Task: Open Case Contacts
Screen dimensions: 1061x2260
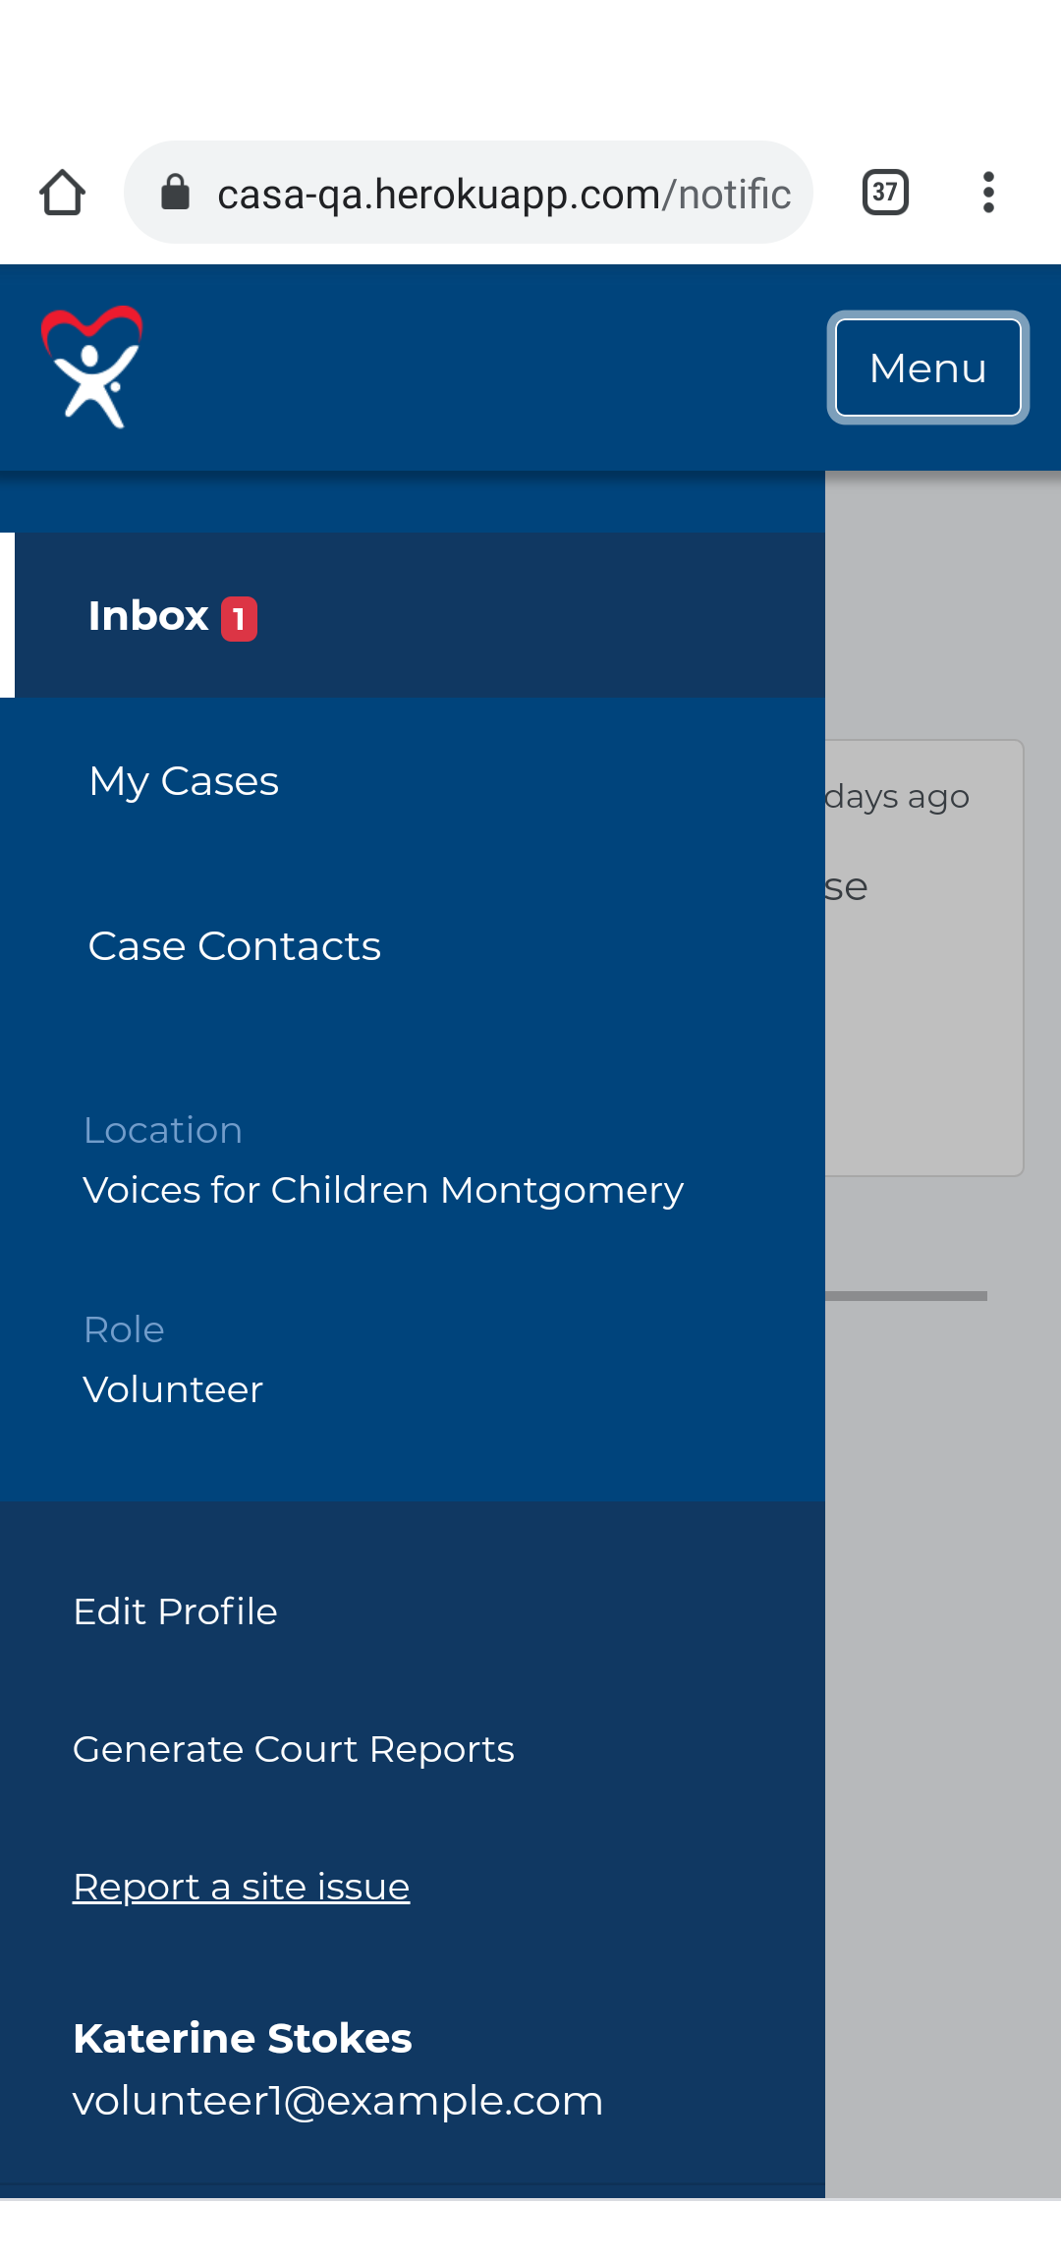Action: (x=234, y=946)
